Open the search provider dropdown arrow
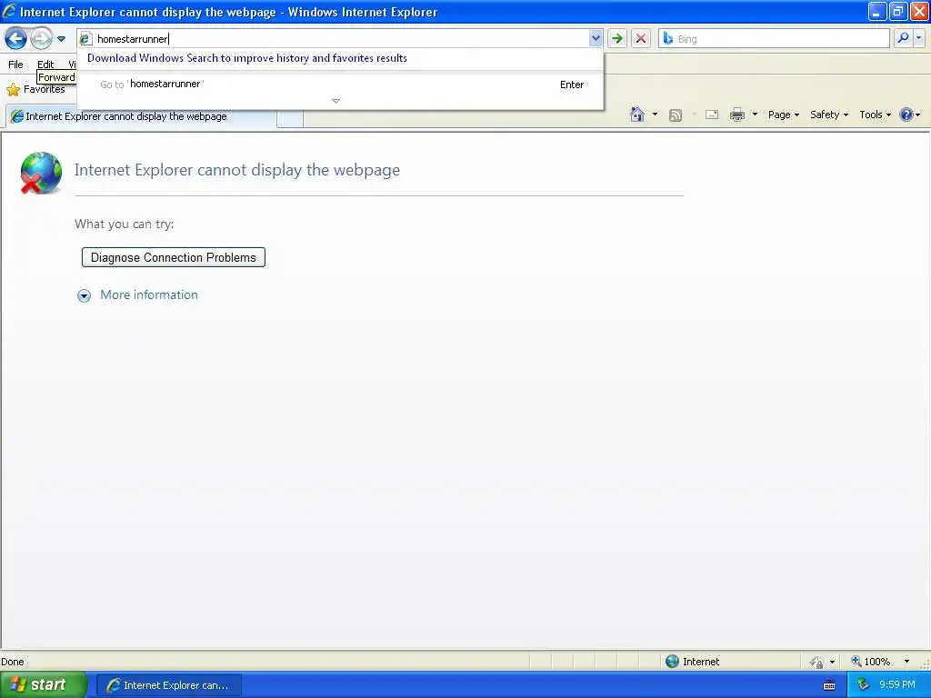This screenshot has height=698, width=931. click(918, 38)
